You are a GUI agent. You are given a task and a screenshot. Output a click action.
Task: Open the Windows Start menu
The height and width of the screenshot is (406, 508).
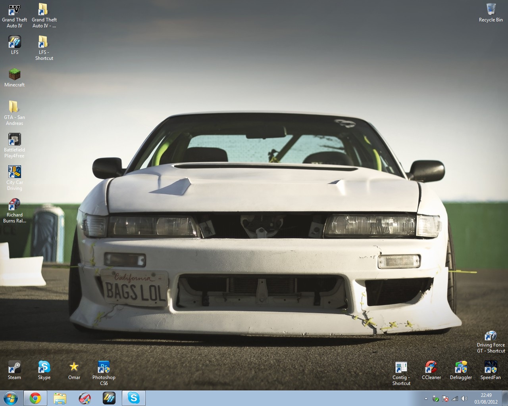[11, 398]
